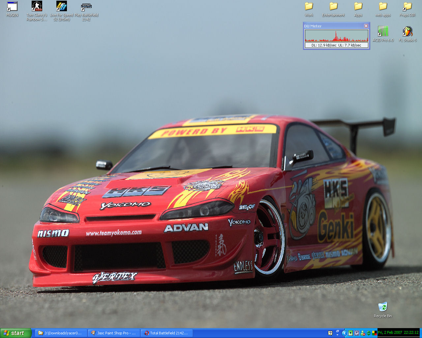Click the green up-down arrows tray icon
Viewport: 422px width, 338px height.
tap(369, 333)
